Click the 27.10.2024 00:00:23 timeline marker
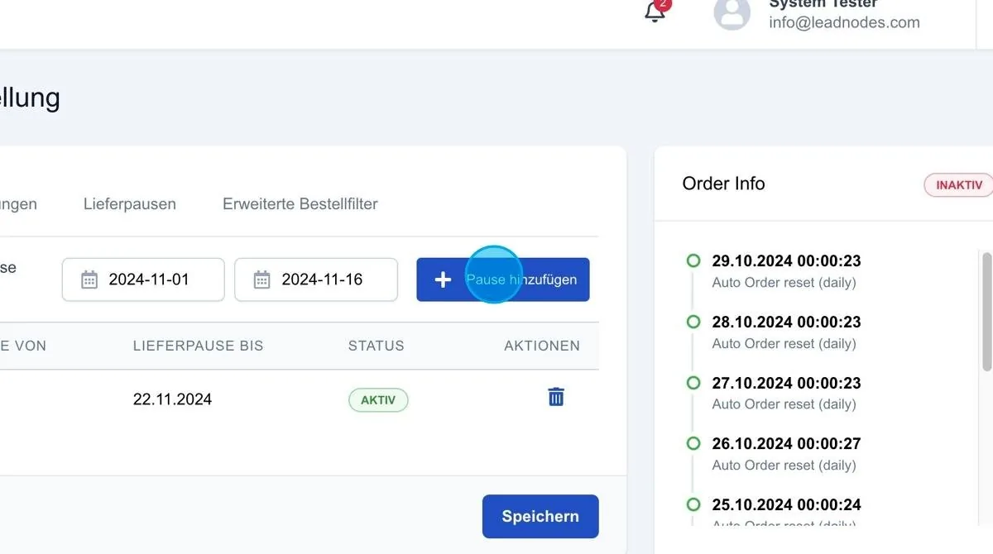 693,383
